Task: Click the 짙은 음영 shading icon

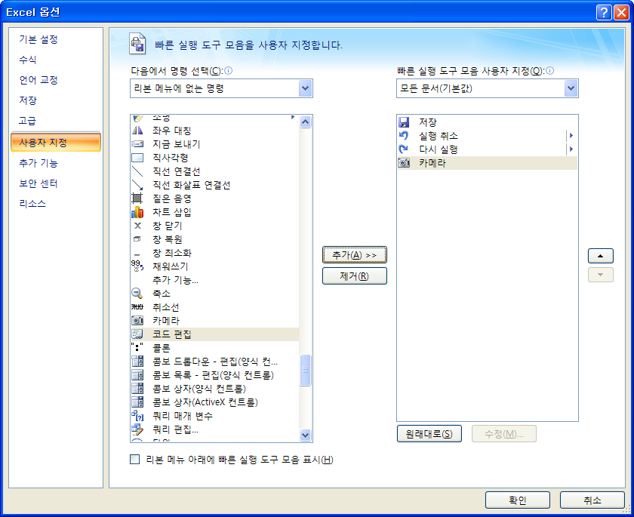Action: pyautogui.click(x=137, y=198)
